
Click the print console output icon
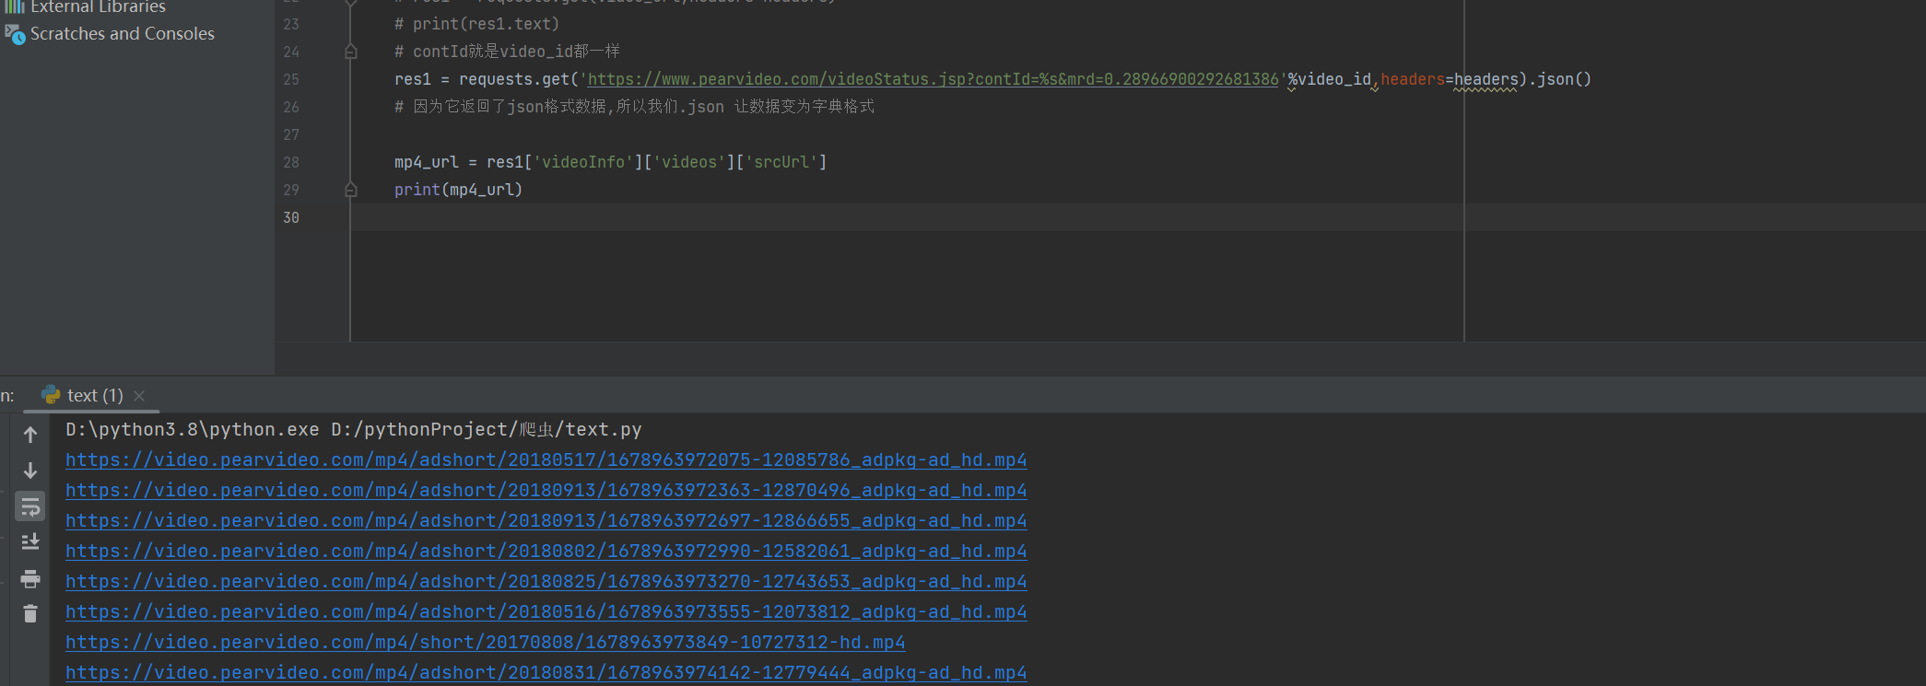pyautogui.click(x=30, y=578)
